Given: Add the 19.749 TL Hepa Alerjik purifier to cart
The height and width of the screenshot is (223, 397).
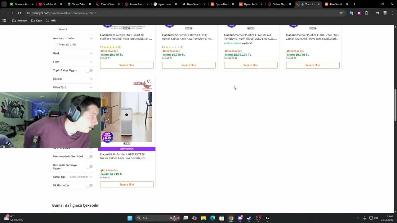Looking at the screenshot, I should [127, 65].
